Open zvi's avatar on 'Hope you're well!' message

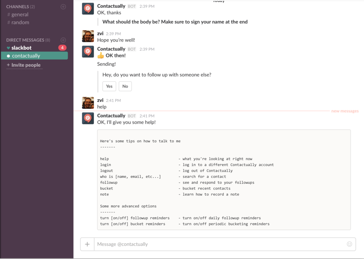pos(88,36)
